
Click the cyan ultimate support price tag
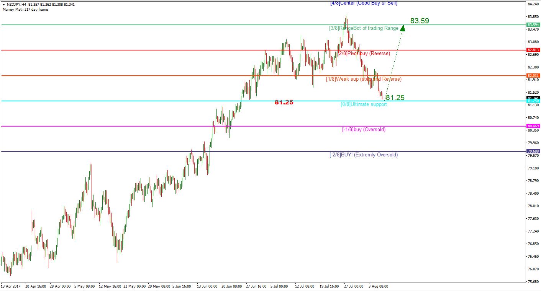pos(533,101)
